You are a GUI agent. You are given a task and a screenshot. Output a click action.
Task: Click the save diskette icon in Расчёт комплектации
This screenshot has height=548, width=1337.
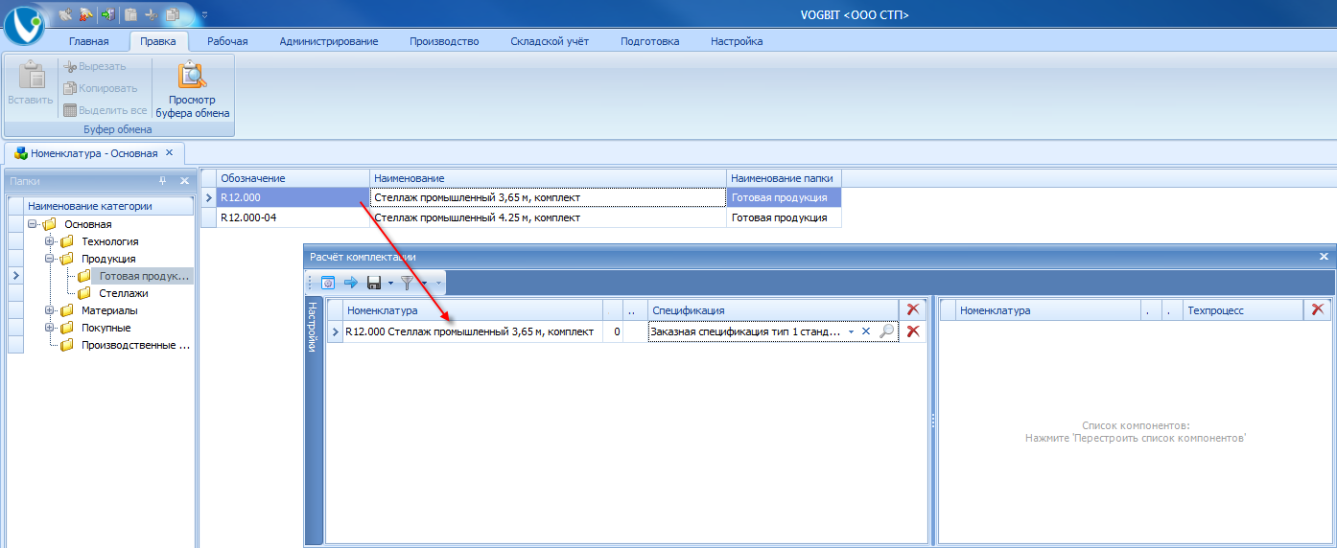click(x=374, y=283)
